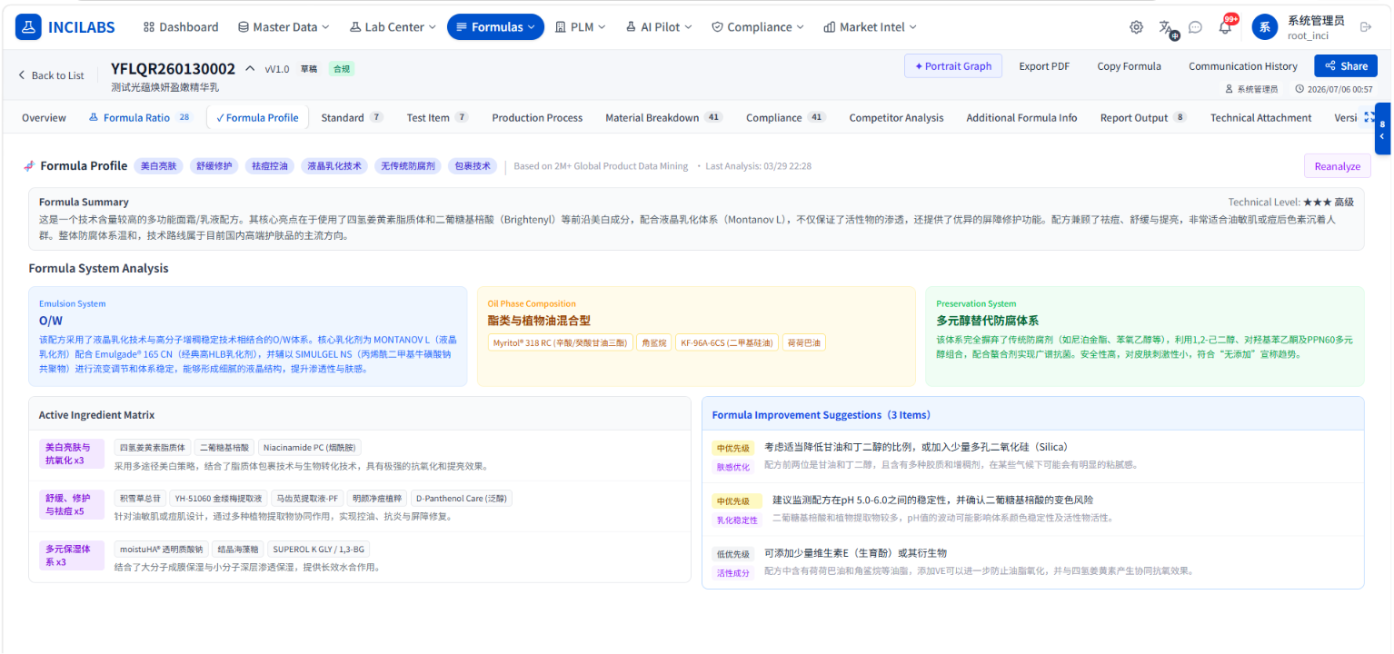Open the Report Output tab

1143,118
